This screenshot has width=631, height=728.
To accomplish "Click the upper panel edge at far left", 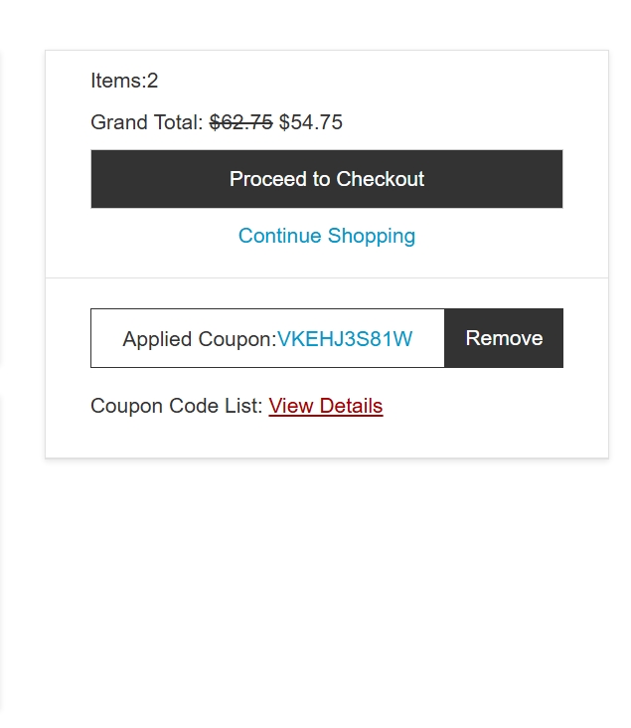I will [x=1, y=199].
